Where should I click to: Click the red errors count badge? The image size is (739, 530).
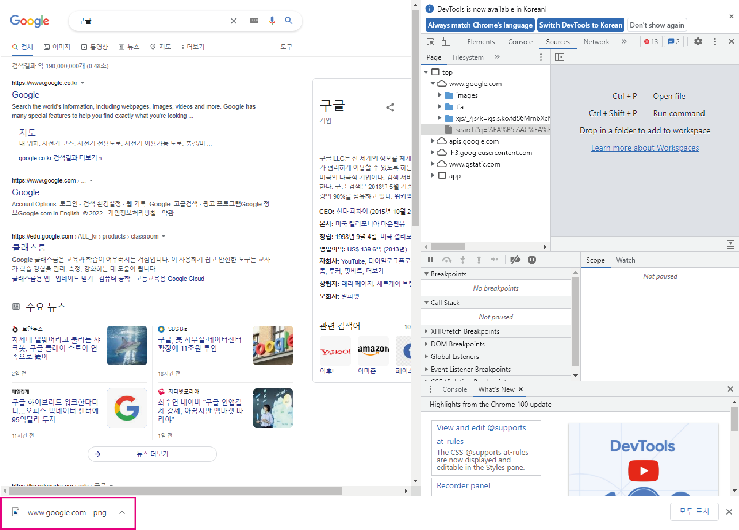[651, 42]
